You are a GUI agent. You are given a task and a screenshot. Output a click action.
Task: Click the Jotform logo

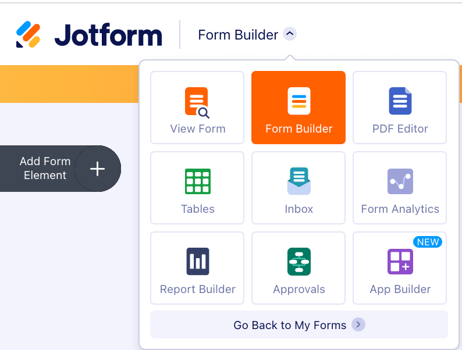tap(89, 34)
